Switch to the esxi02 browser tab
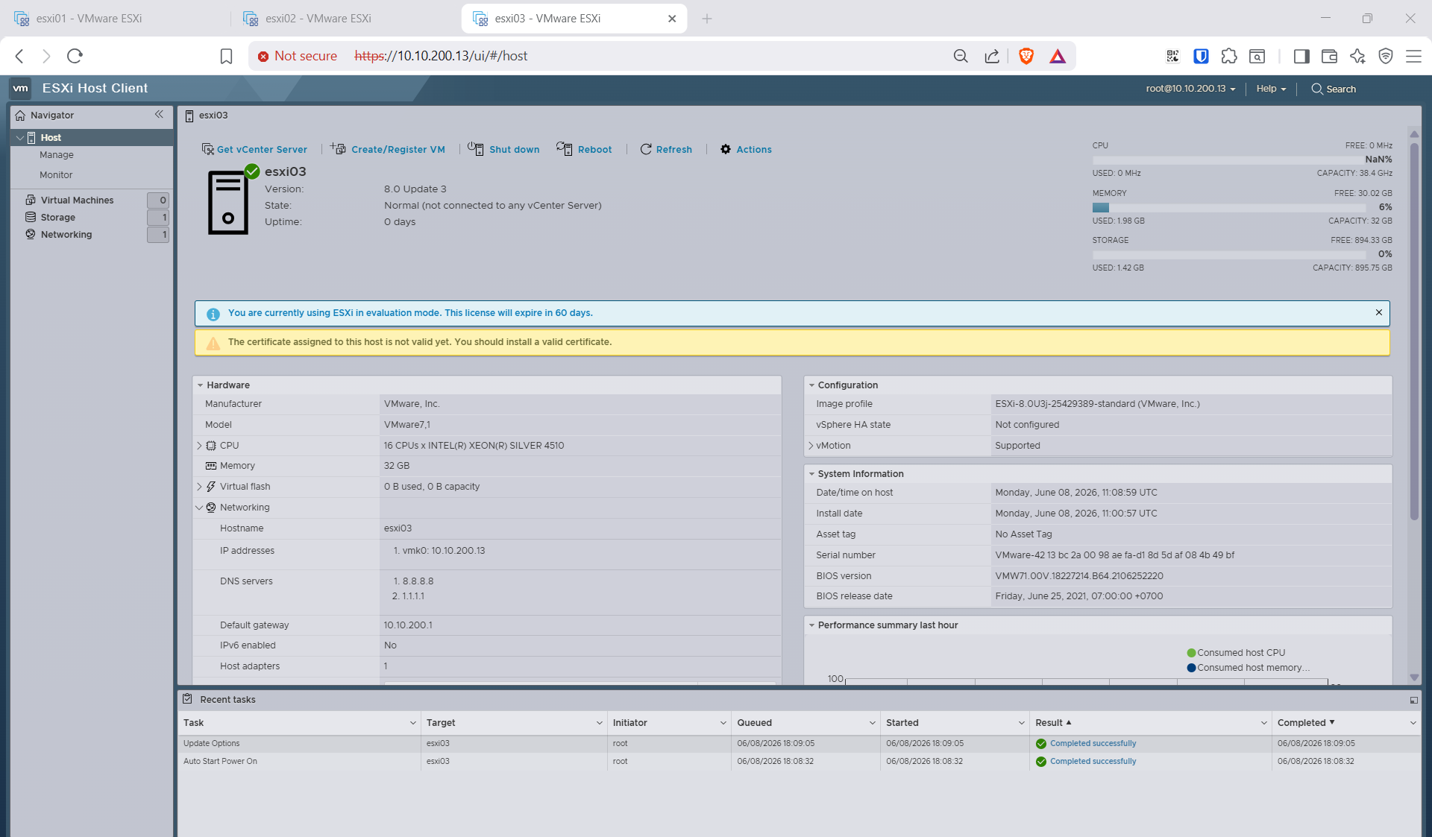The image size is (1432, 837). [345, 19]
